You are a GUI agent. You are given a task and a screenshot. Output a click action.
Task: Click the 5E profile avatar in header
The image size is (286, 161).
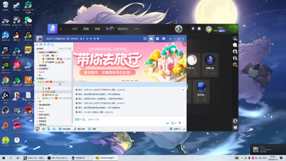209,29
